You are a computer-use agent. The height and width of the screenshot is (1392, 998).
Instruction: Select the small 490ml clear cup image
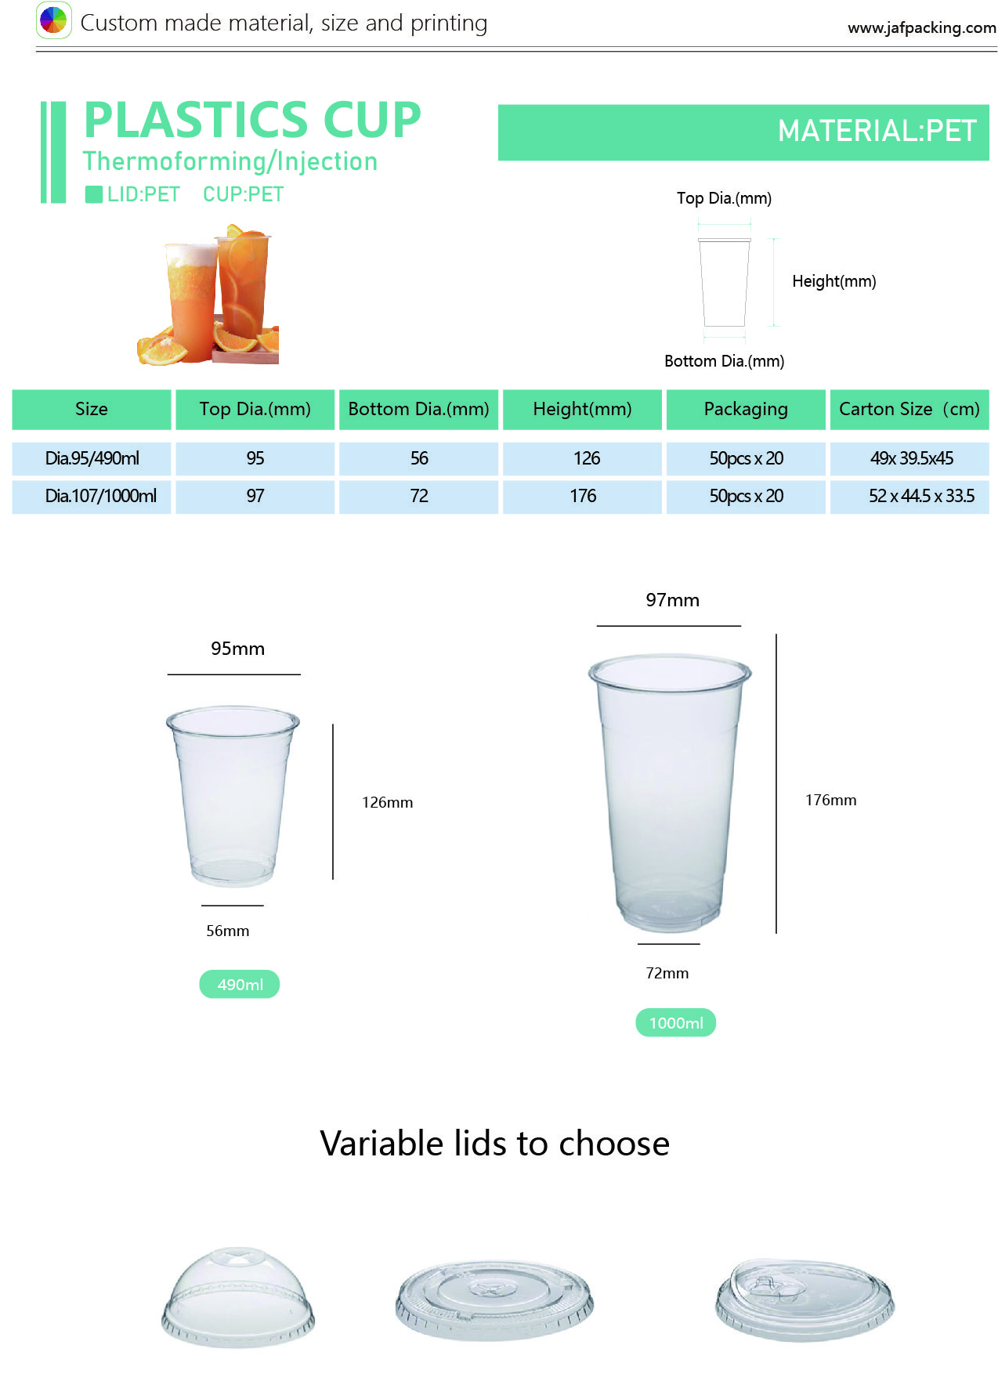(x=233, y=795)
